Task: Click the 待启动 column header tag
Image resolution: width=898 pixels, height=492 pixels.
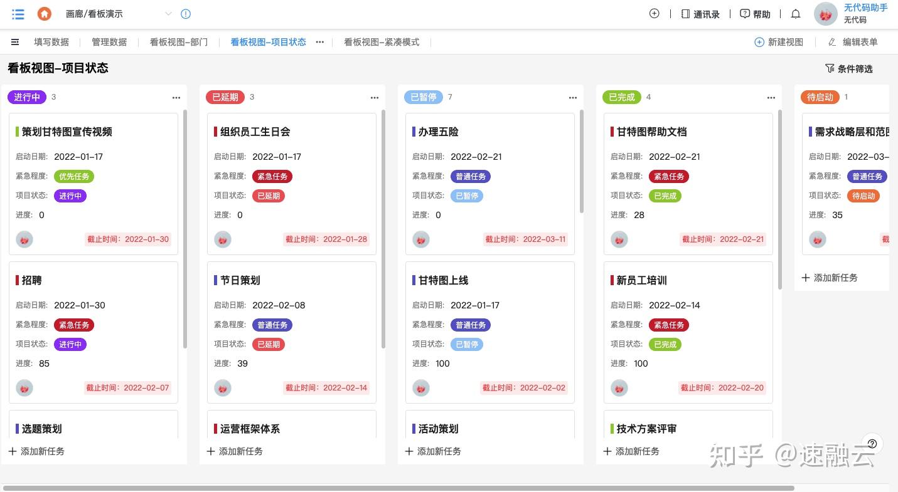Action: click(820, 97)
